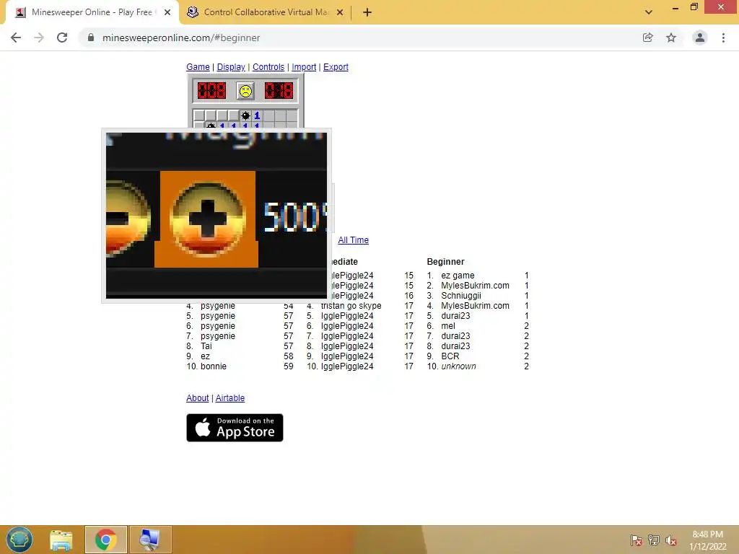
Task: Click the browser forward arrow
Action: (39, 38)
